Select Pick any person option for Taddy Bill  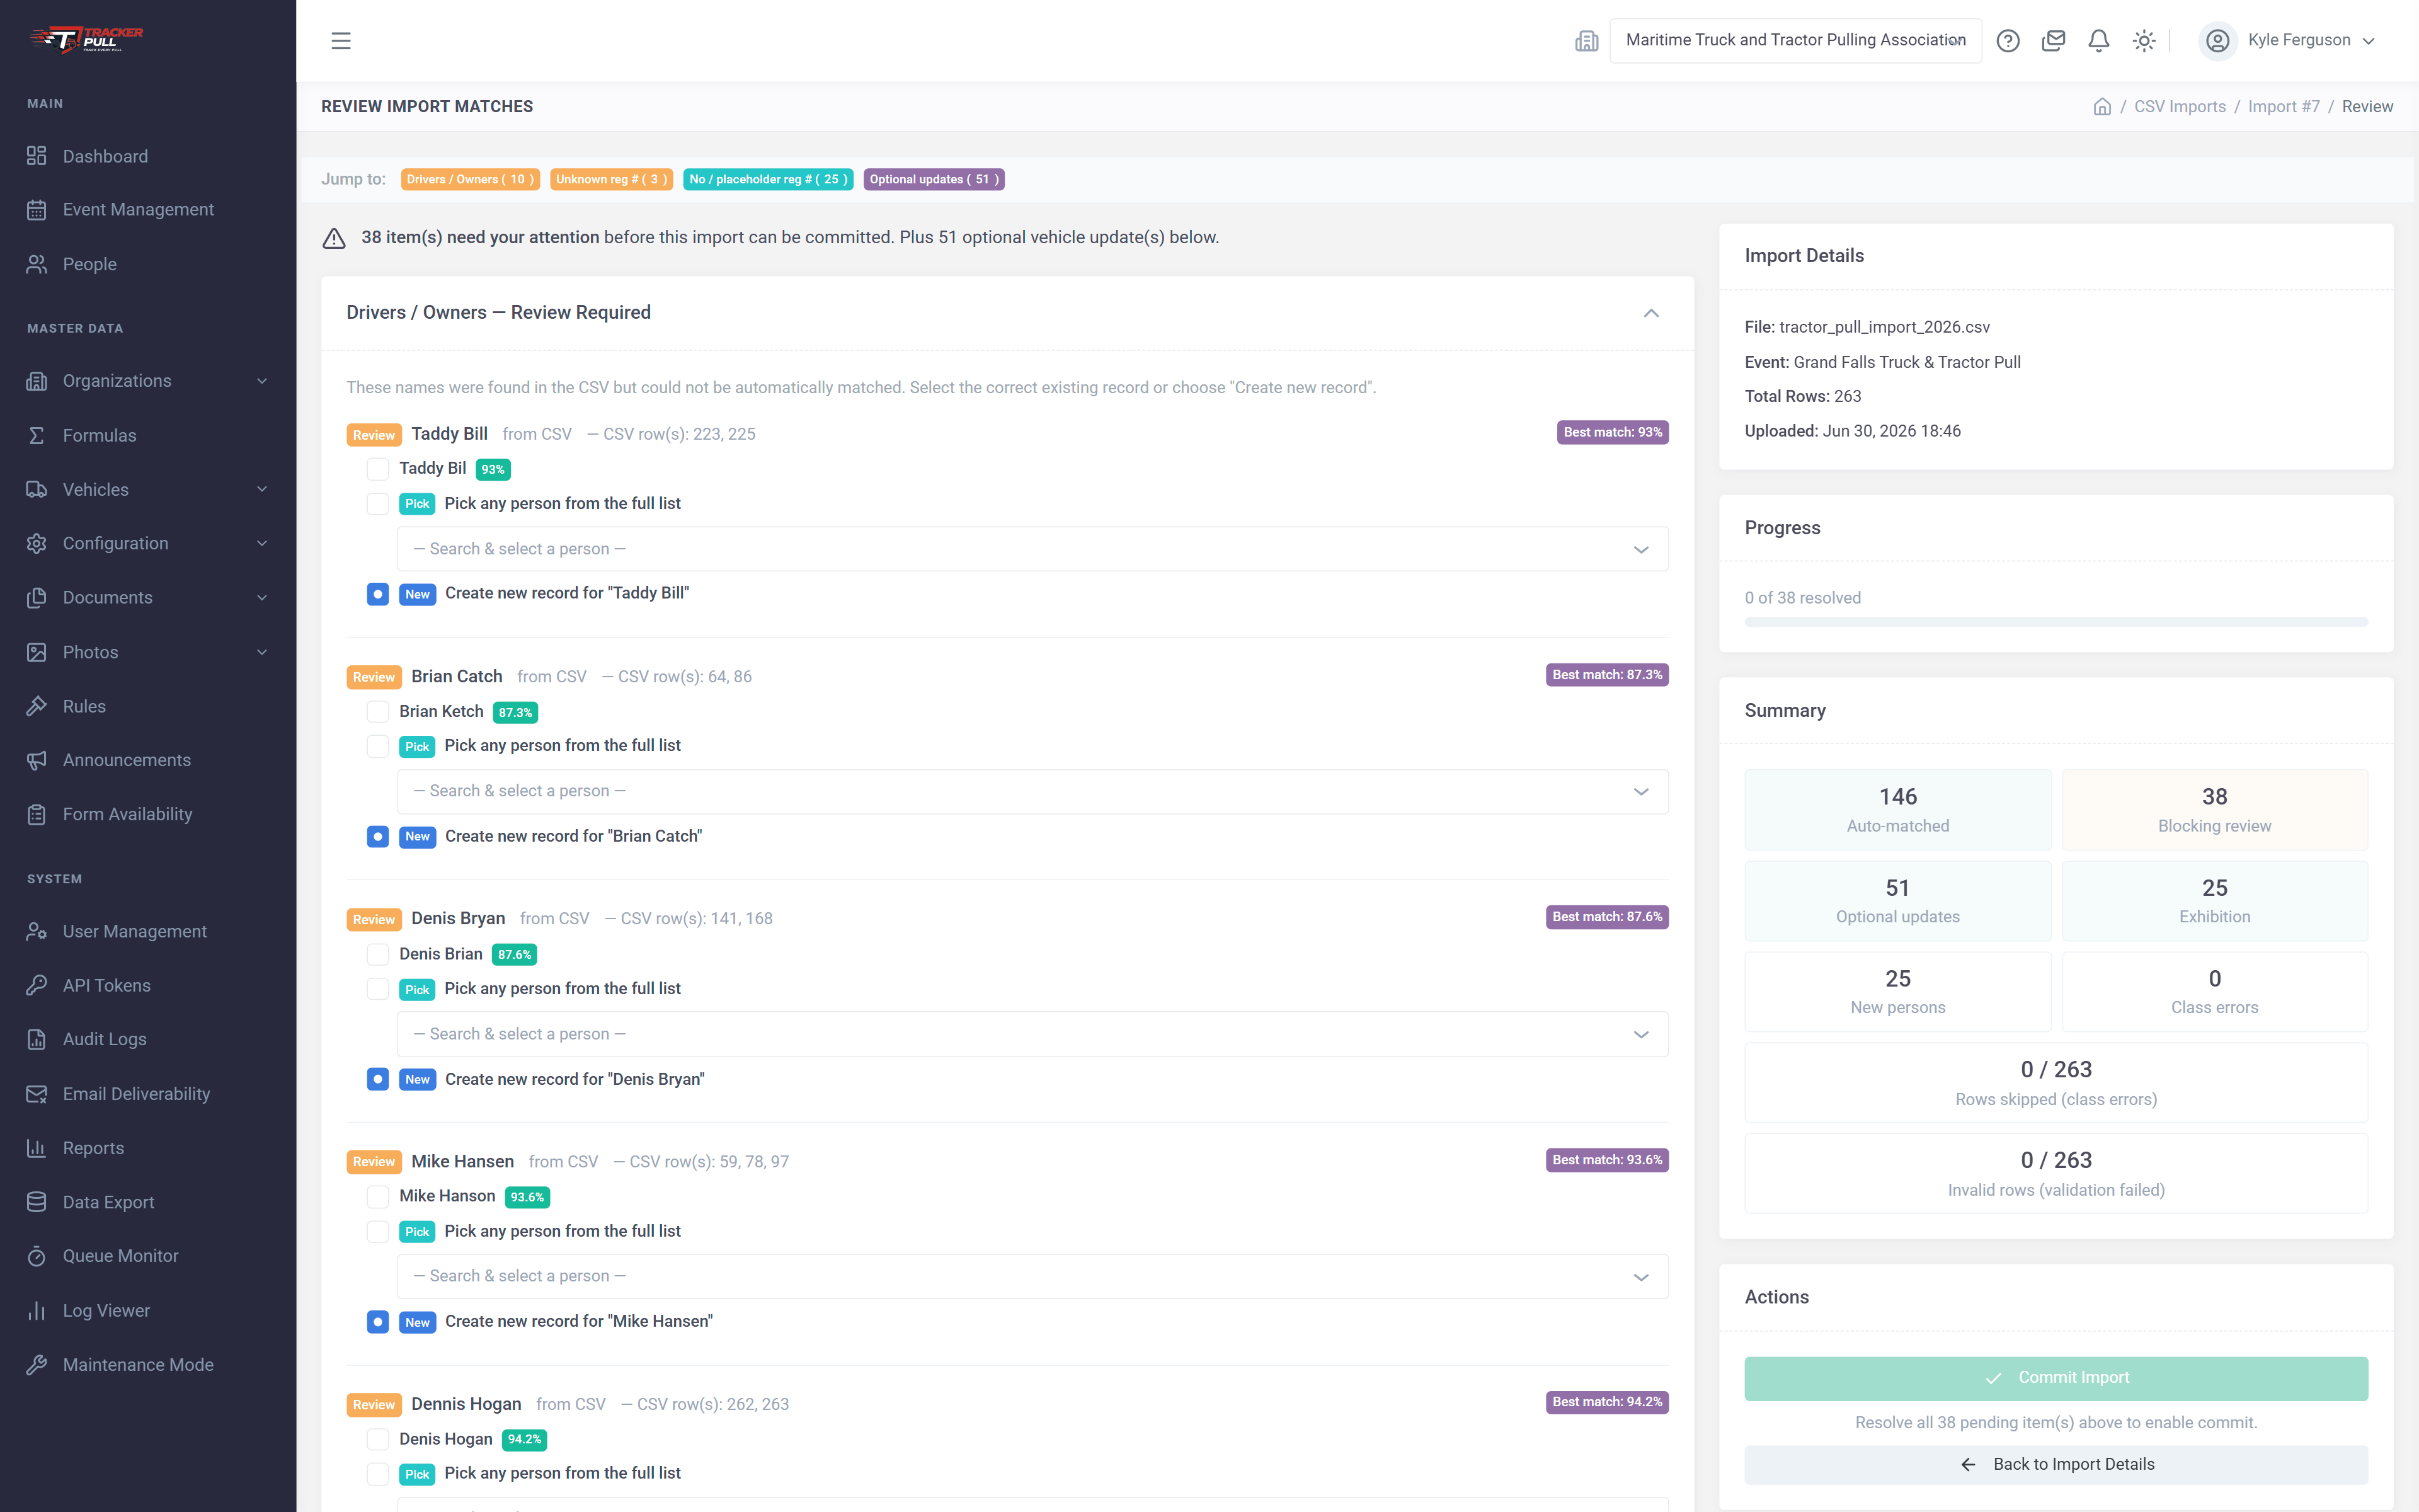coord(378,504)
